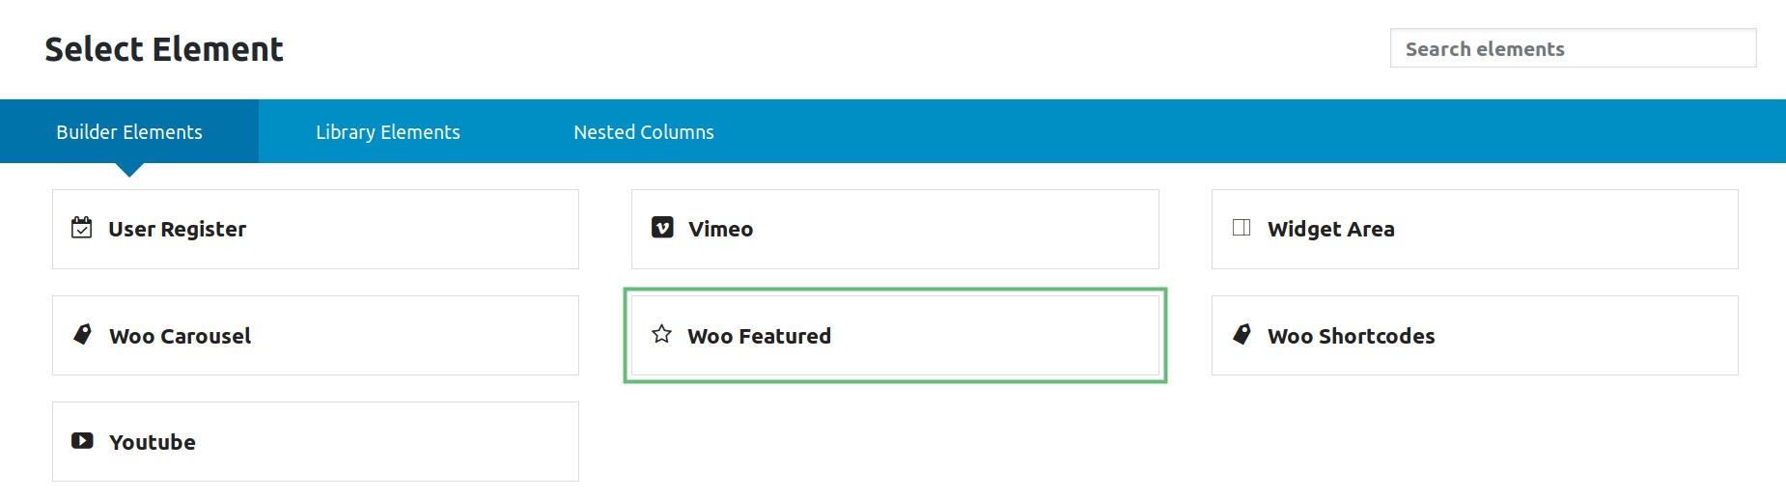The width and height of the screenshot is (1786, 499).
Task: Click the tag icon beside Woo Shortcodes
Action: [x=1242, y=334]
